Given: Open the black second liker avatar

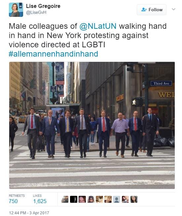Looking at the screenshot, I should (74, 199).
